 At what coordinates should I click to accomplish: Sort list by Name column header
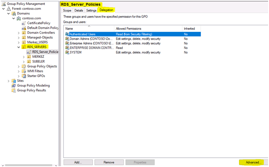(89, 28)
